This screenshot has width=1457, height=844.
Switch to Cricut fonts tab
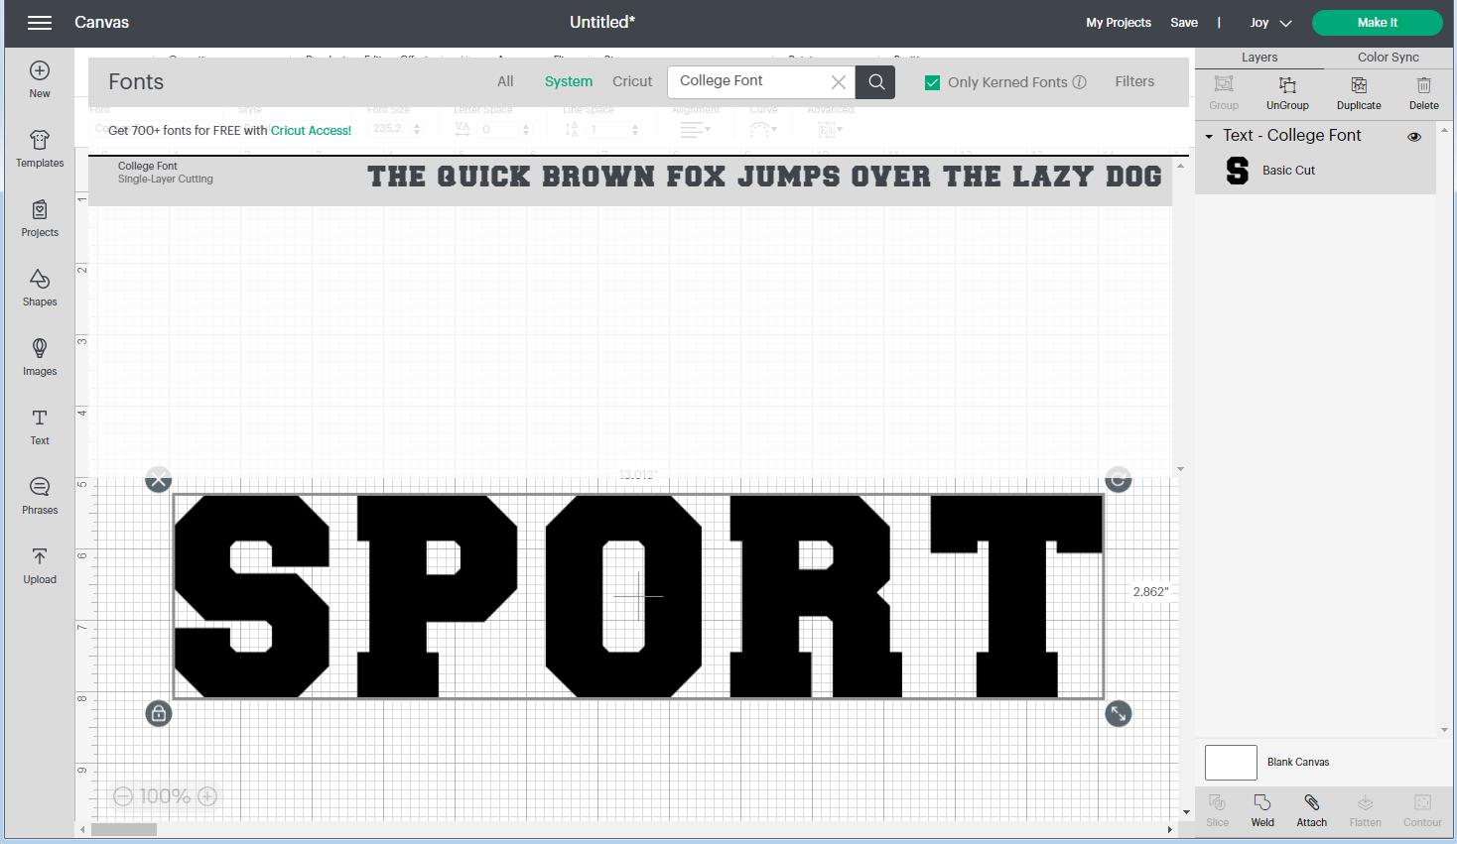632,81
